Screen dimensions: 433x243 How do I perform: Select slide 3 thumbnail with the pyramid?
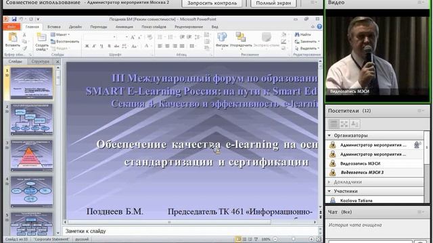coord(32,156)
